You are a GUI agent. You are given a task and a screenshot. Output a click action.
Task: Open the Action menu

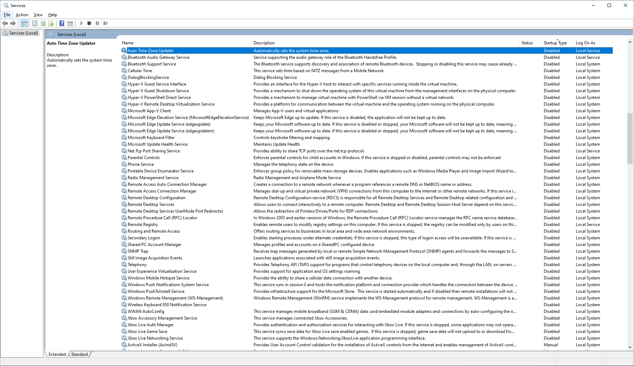point(22,15)
